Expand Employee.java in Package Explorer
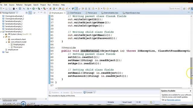 pos(9,44)
